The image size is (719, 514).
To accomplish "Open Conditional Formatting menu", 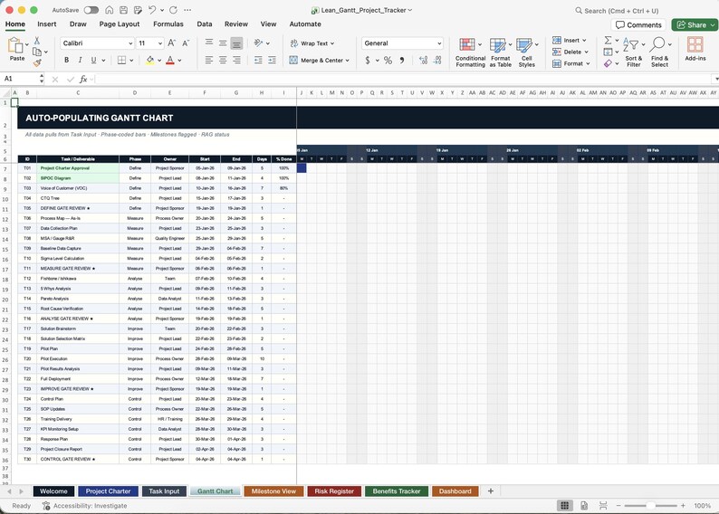I will pos(471,52).
